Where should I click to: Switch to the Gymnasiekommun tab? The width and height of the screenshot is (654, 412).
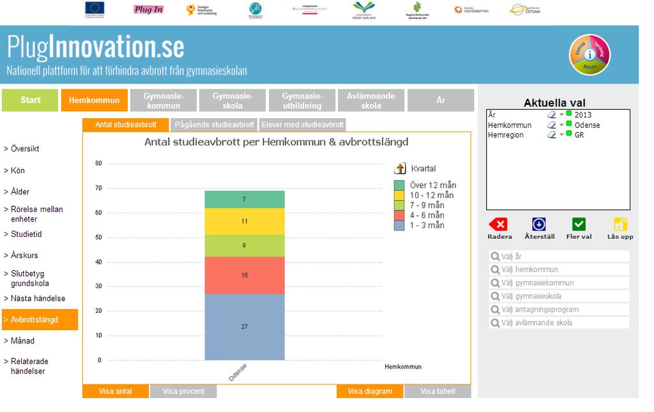tap(163, 100)
